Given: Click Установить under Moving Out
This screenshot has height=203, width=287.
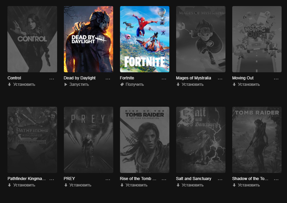Looking at the screenshot, I should coord(246,84).
